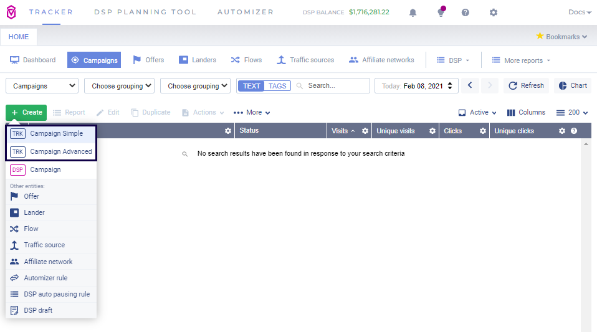Screen dimensions: 597x332
Task: Click the Search input field
Action: point(337,86)
